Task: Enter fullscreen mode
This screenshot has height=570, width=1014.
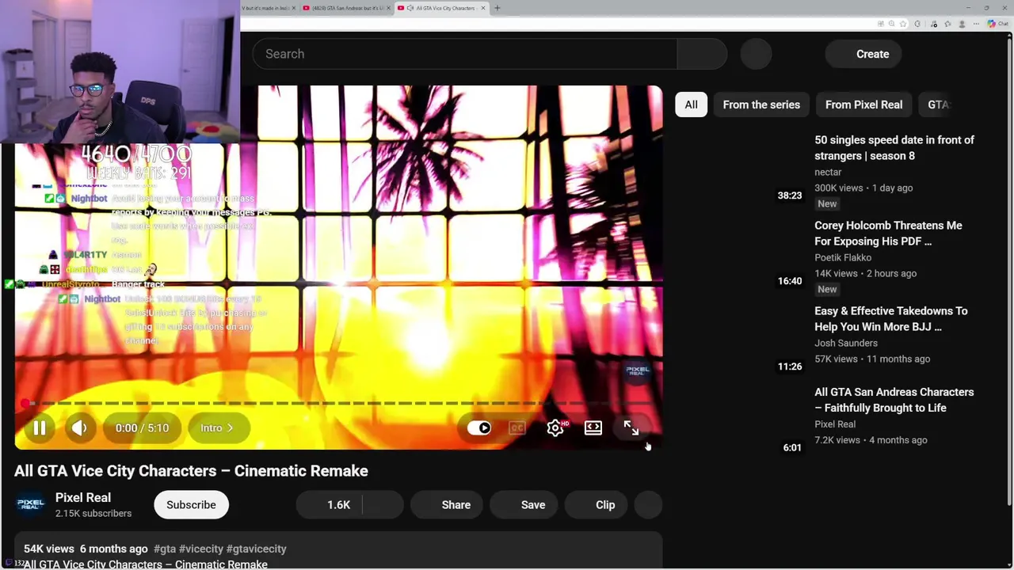Action: pos(631,427)
